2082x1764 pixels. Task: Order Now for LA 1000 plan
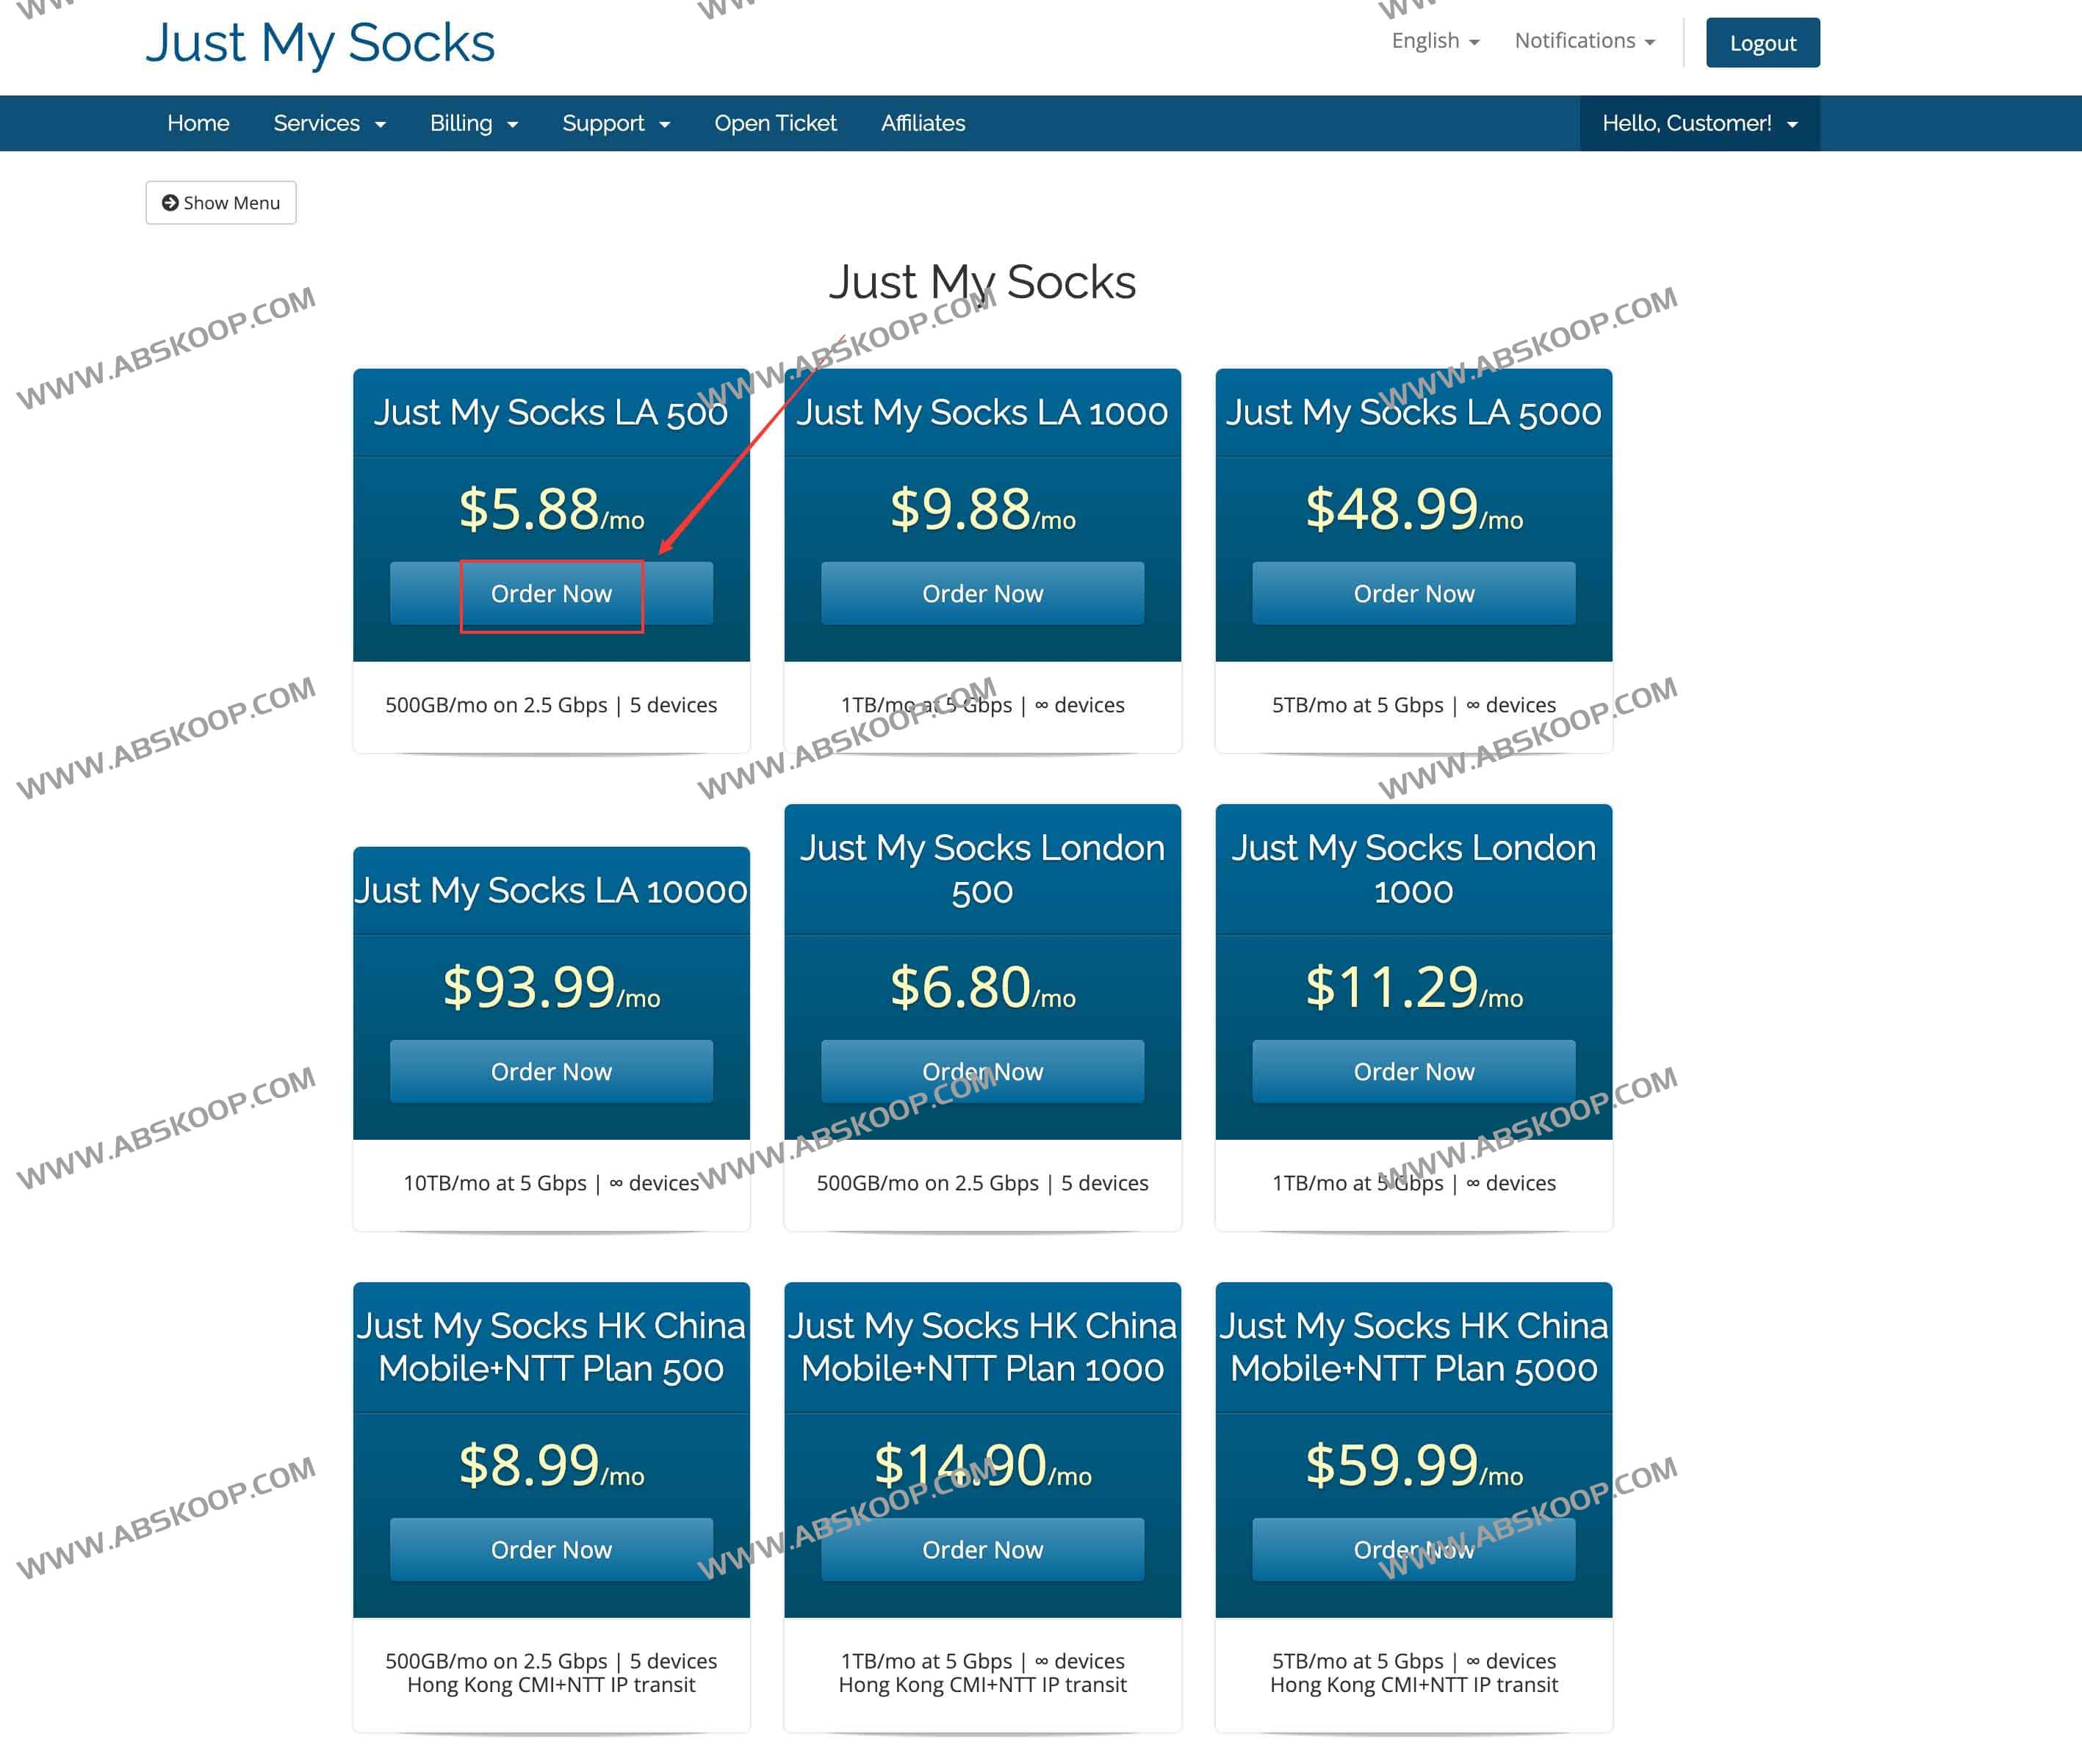pos(981,594)
